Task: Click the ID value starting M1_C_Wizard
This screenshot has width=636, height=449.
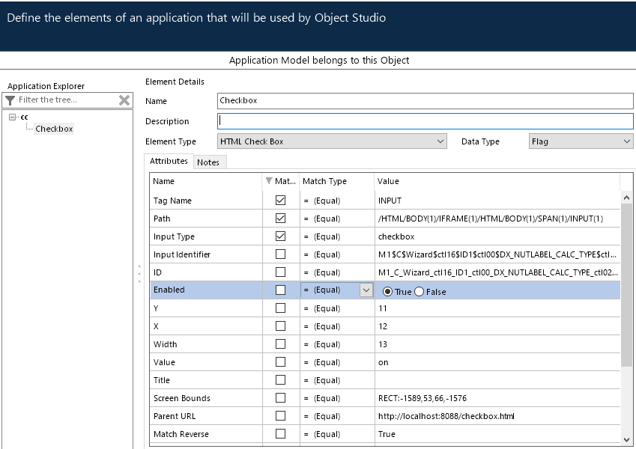Action: (x=497, y=272)
